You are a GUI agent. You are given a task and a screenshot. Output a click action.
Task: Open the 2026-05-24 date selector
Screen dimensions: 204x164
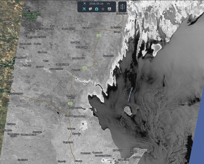point(96,4)
